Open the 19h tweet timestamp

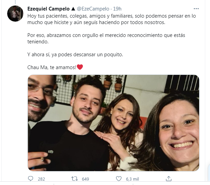(x=117, y=9)
